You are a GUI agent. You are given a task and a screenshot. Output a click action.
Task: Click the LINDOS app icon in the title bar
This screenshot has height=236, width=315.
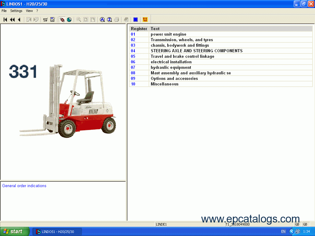3,4
